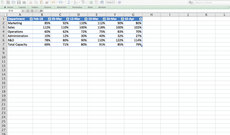Open the Department column filter dropdown
This screenshot has width=230, height=135.
point(31,19)
